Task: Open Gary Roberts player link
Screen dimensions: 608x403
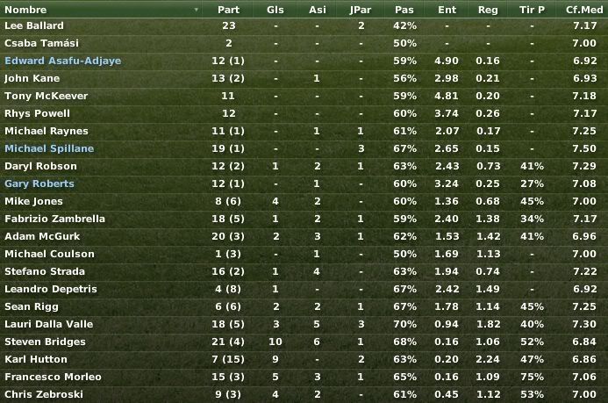Action: (x=39, y=184)
